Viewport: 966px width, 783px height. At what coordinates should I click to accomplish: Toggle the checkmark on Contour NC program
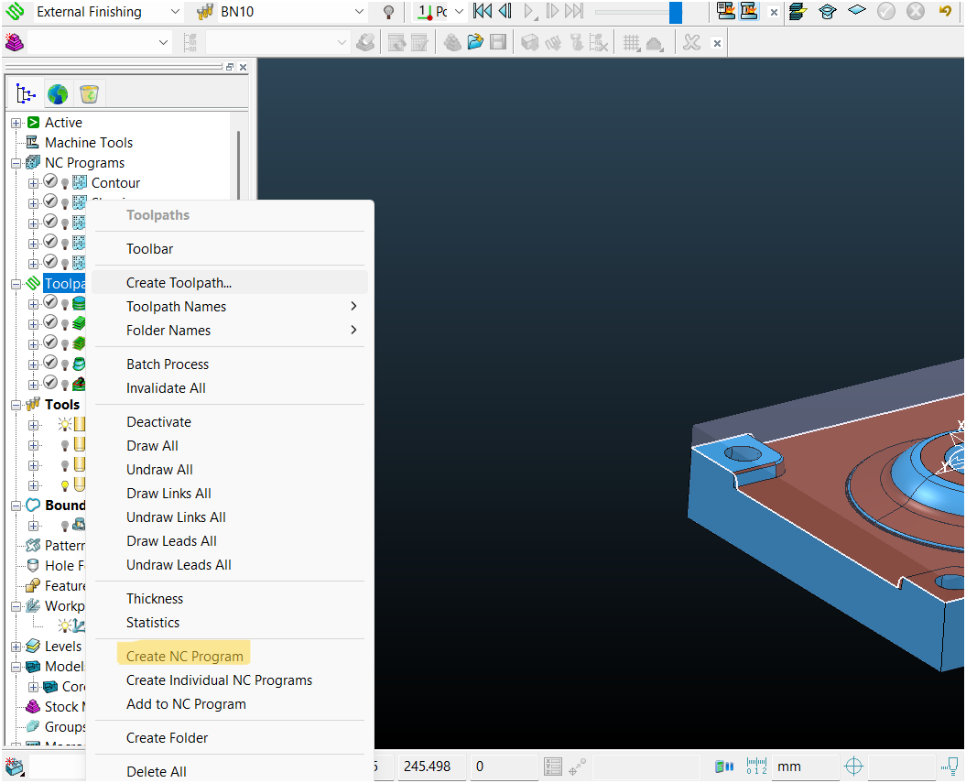[50, 181]
